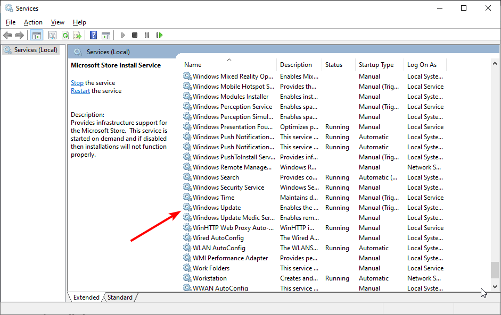
Task: Click the gear icon beside Wired AutoConfig
Action: 187,238
